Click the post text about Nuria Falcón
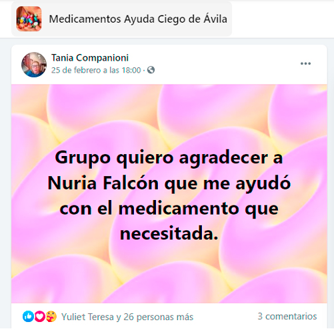Viewport: 334px width, 334px height. click(x=169, y=195)
